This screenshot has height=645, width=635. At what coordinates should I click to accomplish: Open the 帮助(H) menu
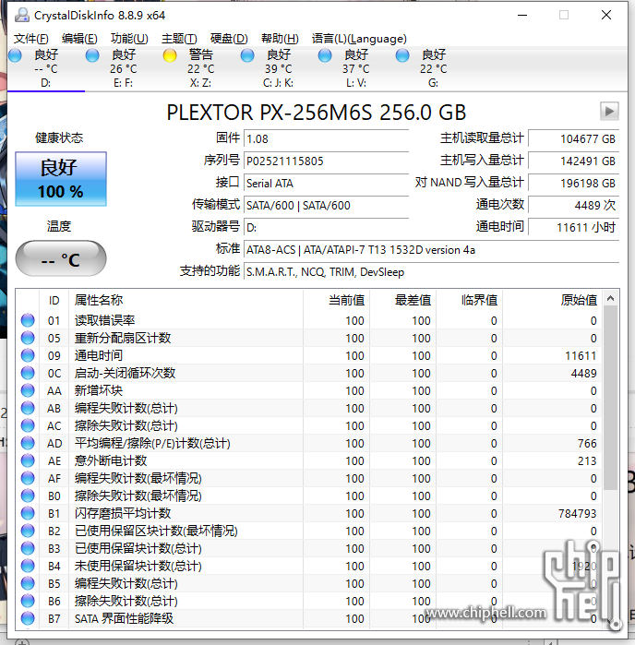[280, 39]
